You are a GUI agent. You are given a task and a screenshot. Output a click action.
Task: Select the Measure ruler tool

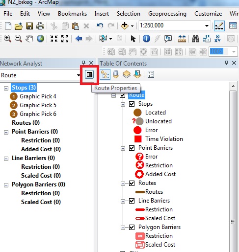point(182,39)
